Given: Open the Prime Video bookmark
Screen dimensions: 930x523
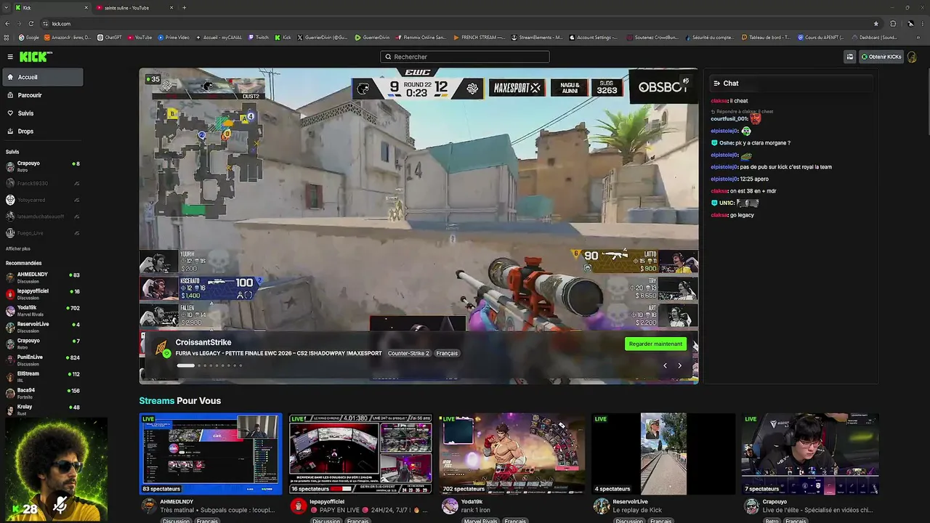Looking at the screenshot, I should pos(173,37).
